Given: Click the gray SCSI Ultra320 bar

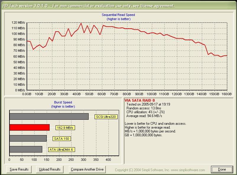Looking at the screenshot, I should tap(49, 116).
